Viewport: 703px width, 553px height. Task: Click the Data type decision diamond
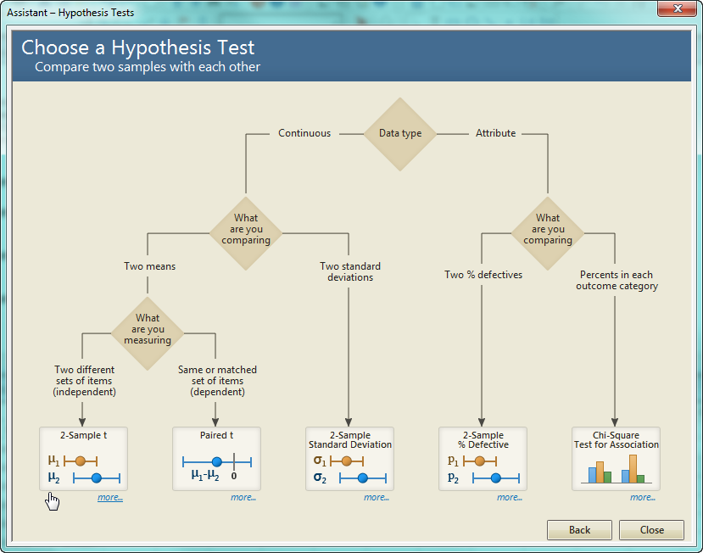399,133
